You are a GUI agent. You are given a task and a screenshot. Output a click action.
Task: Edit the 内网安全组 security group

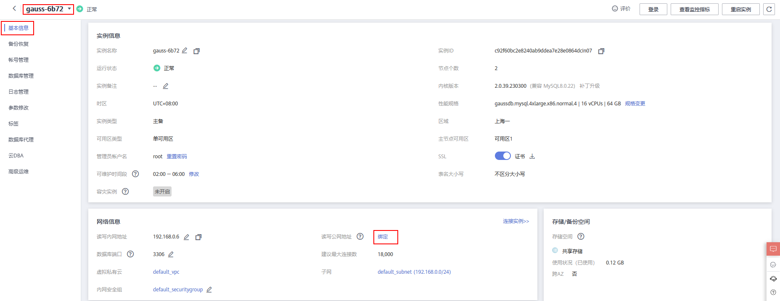coord(209,290)
